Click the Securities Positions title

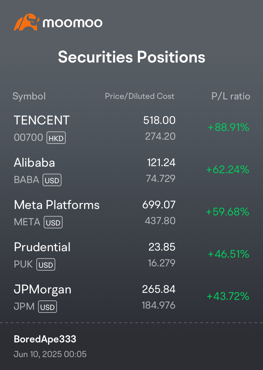click(x=132, y=57)
